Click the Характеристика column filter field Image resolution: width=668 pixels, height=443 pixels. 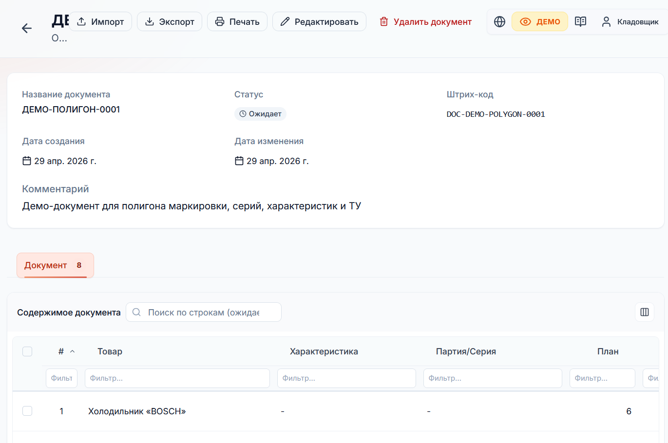346,378
